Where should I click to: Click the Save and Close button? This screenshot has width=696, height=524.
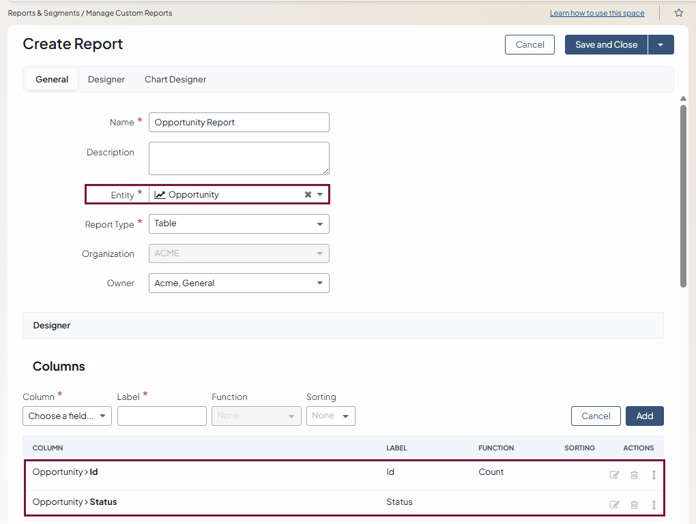point(606,45)
